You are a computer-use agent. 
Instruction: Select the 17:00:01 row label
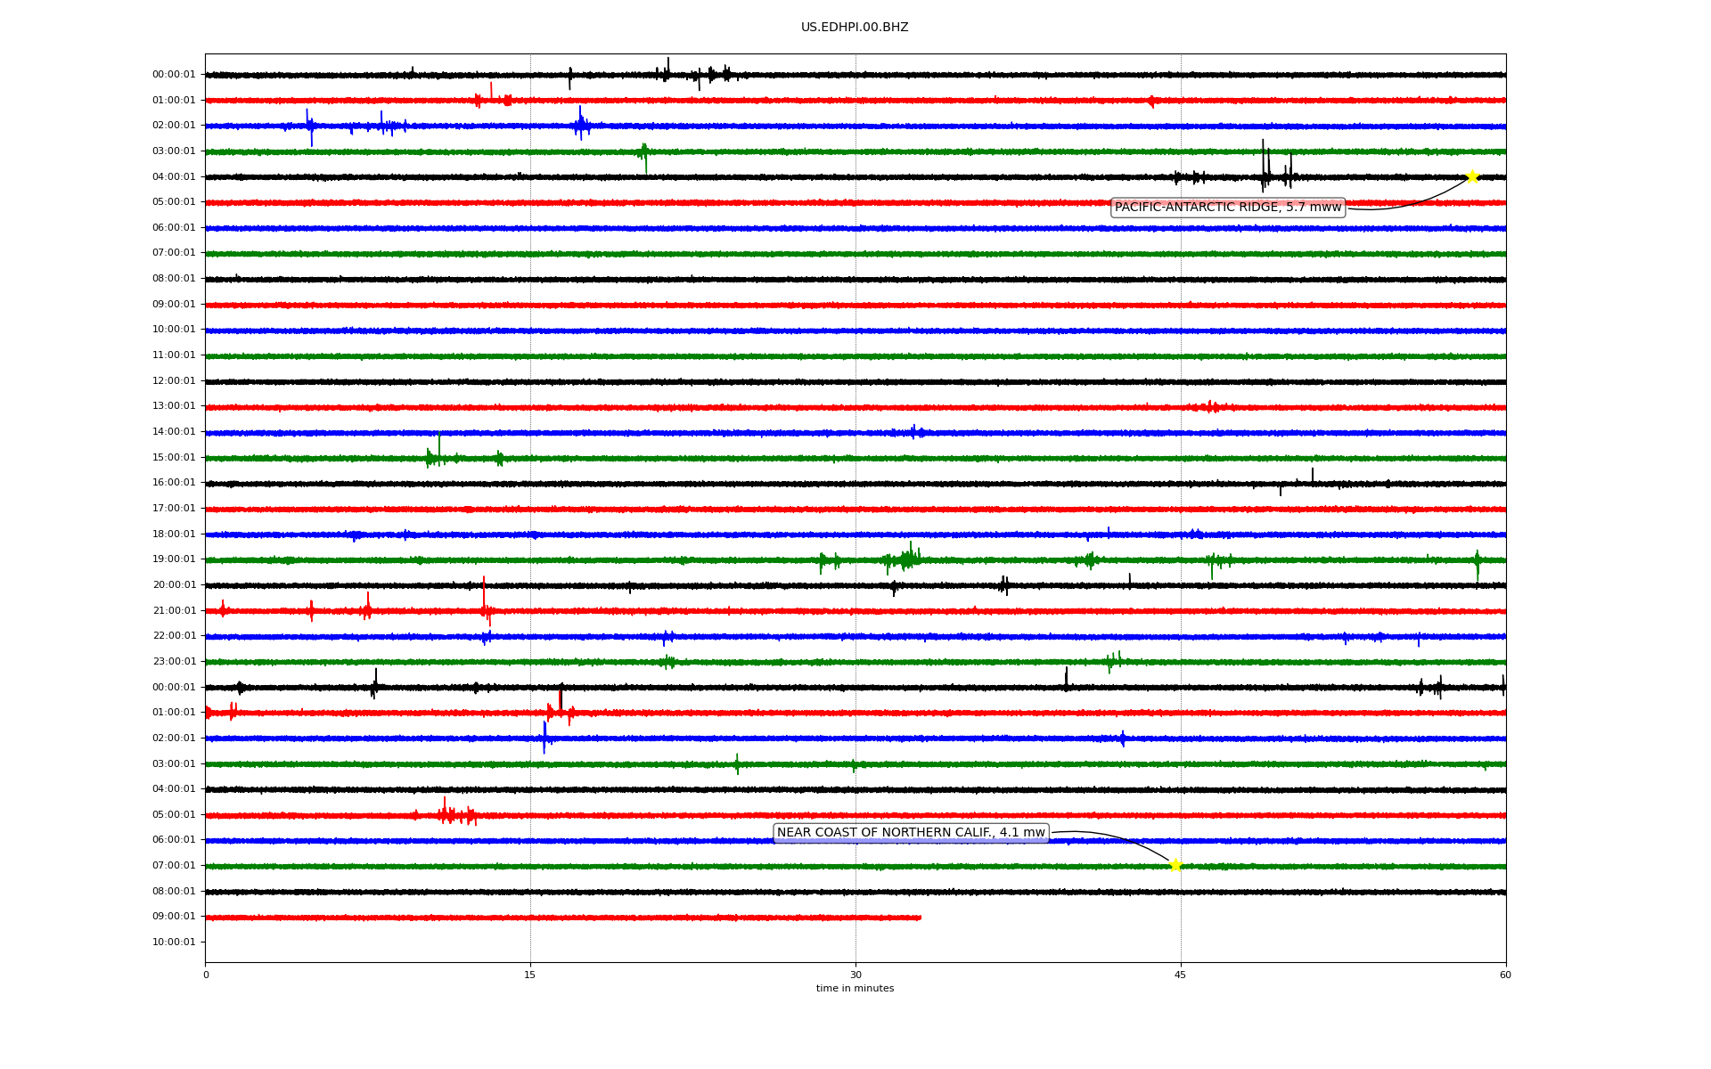(x=174, y=509)
